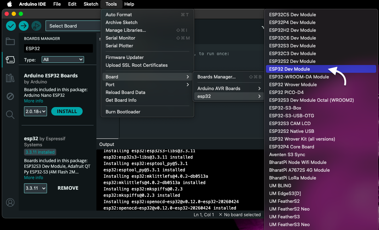Expand the esp32 boards submenu

pyautogui.click(x=229, y=96)
